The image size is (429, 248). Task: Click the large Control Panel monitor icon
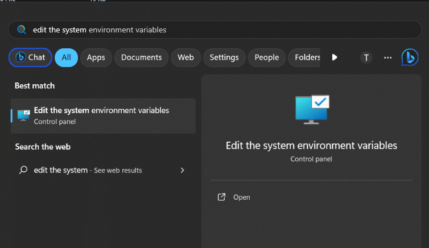(312, 110)
